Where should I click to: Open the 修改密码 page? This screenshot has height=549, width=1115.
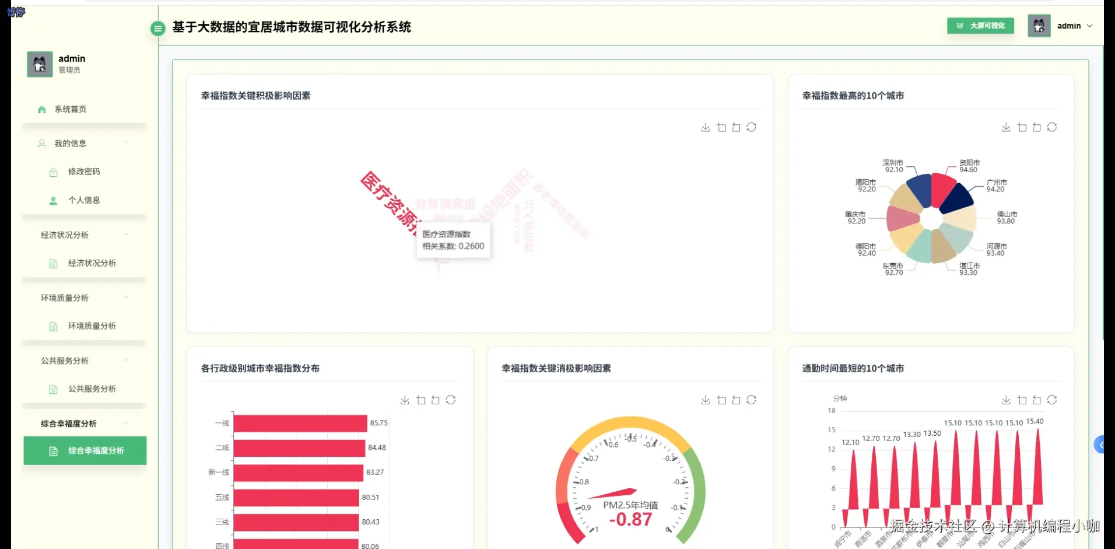click(x=85, y=172)
